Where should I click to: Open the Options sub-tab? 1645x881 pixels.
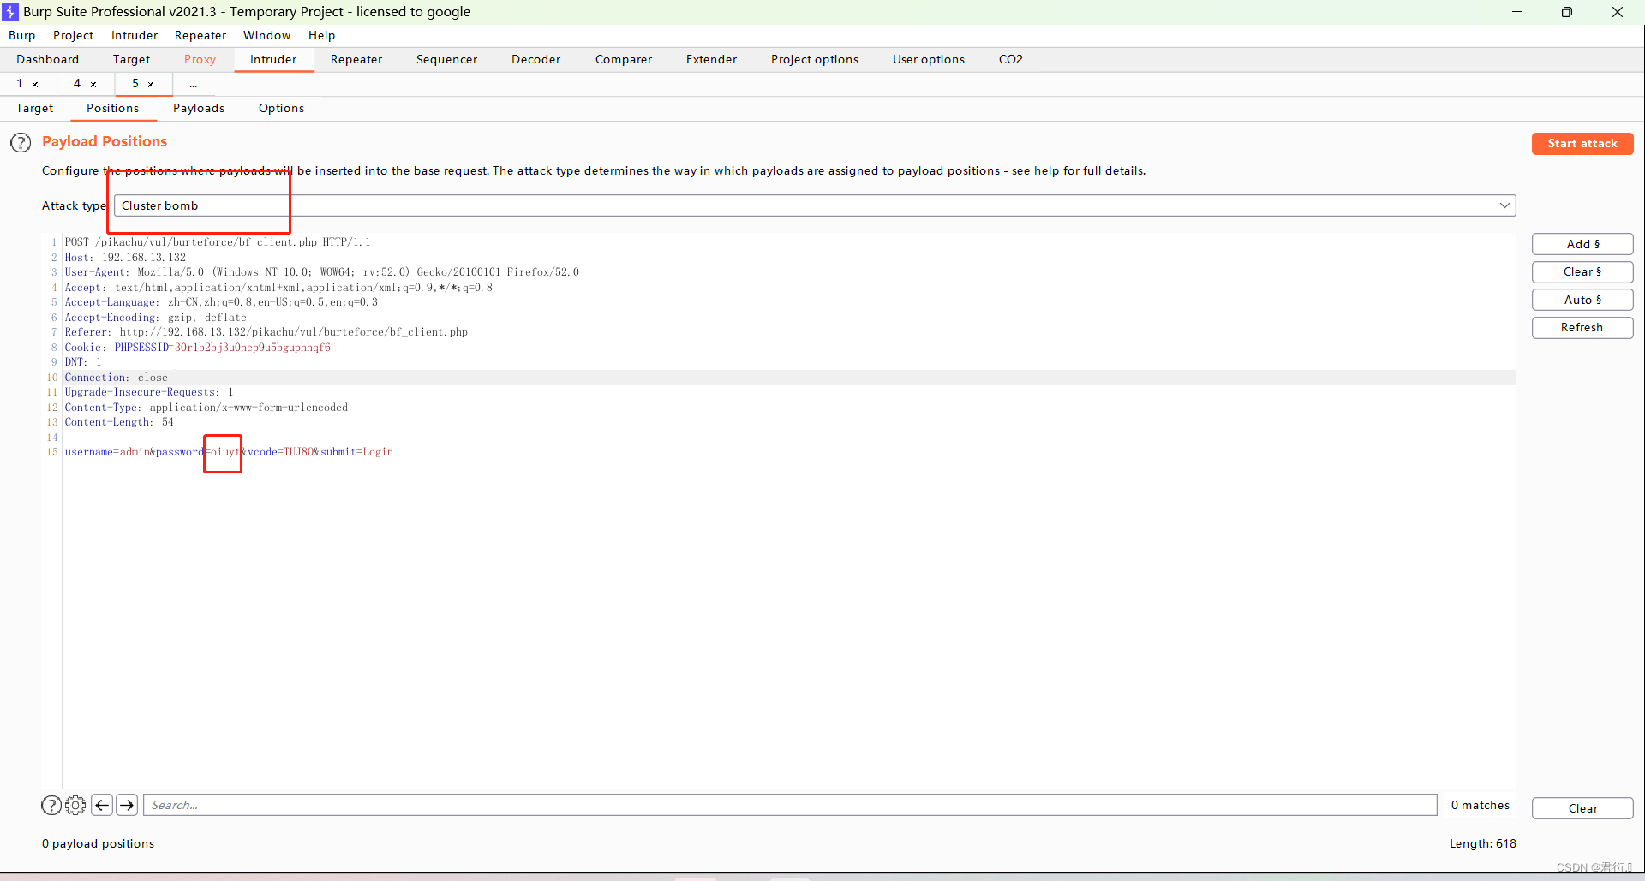click(281, 108)
